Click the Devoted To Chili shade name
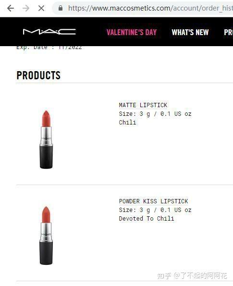This screenshot has width=233, height=286. [x=147, y=218]
